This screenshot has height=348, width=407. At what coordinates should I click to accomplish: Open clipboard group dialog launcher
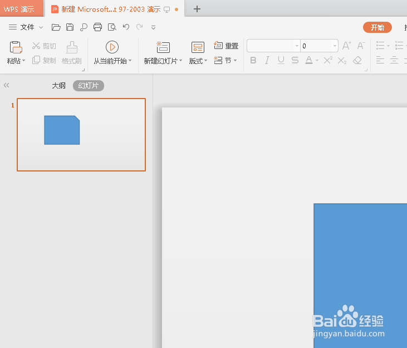tap(84, 70)
